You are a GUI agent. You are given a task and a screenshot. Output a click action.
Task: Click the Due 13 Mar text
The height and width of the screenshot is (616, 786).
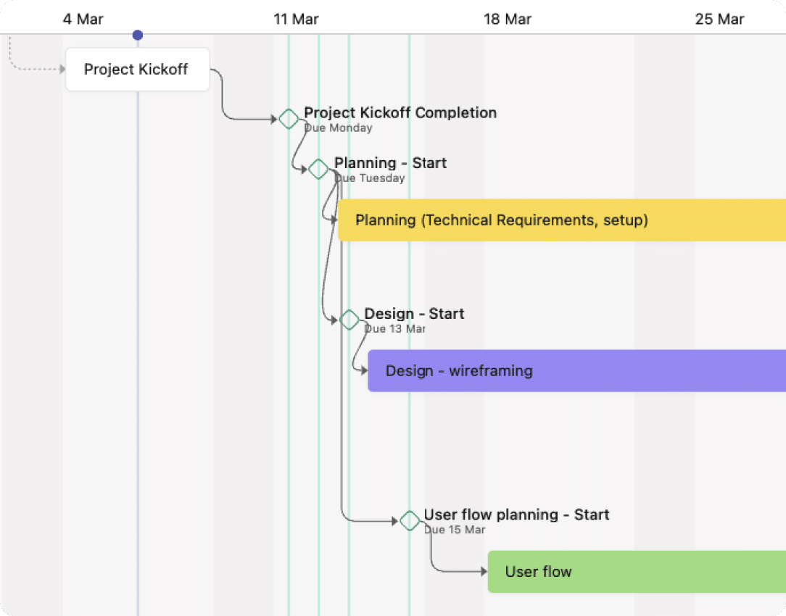[x=394, y=329]
